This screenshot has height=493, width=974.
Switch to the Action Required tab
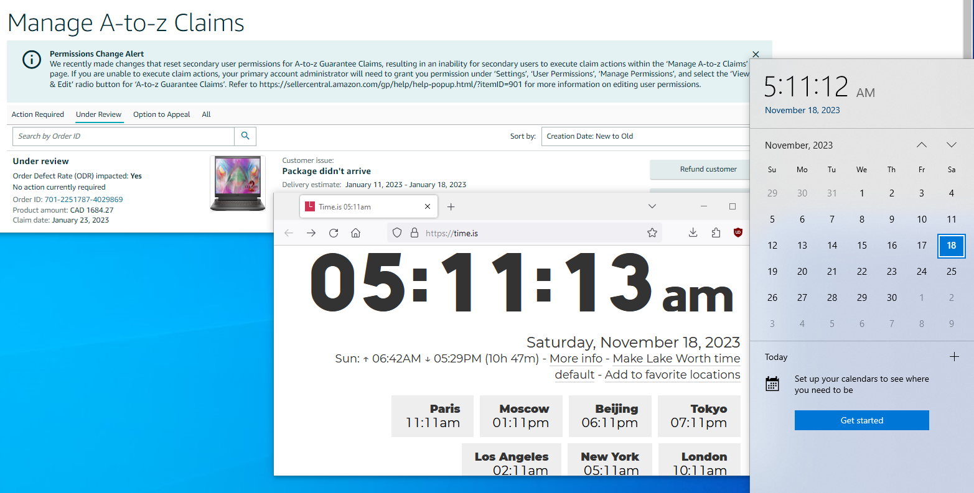pyautogui.click(x=38, y=114)
